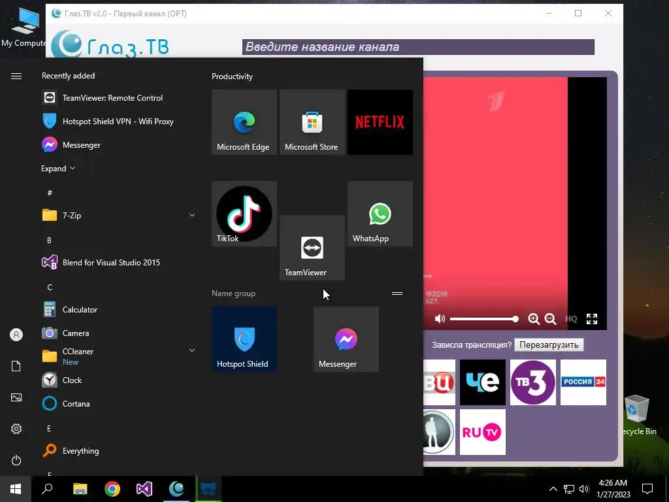Image resolution: width=669 pixels, height=502 pixels.
Task: Open the network icon in the system tray
Action: tap(569, 489)
